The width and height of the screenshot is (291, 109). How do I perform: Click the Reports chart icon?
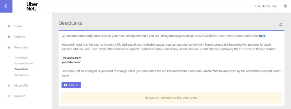tap(9, 37)
